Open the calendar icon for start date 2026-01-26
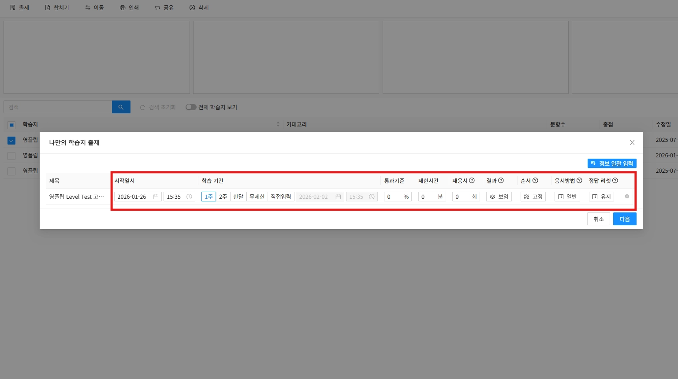 (x=156, y=197)
